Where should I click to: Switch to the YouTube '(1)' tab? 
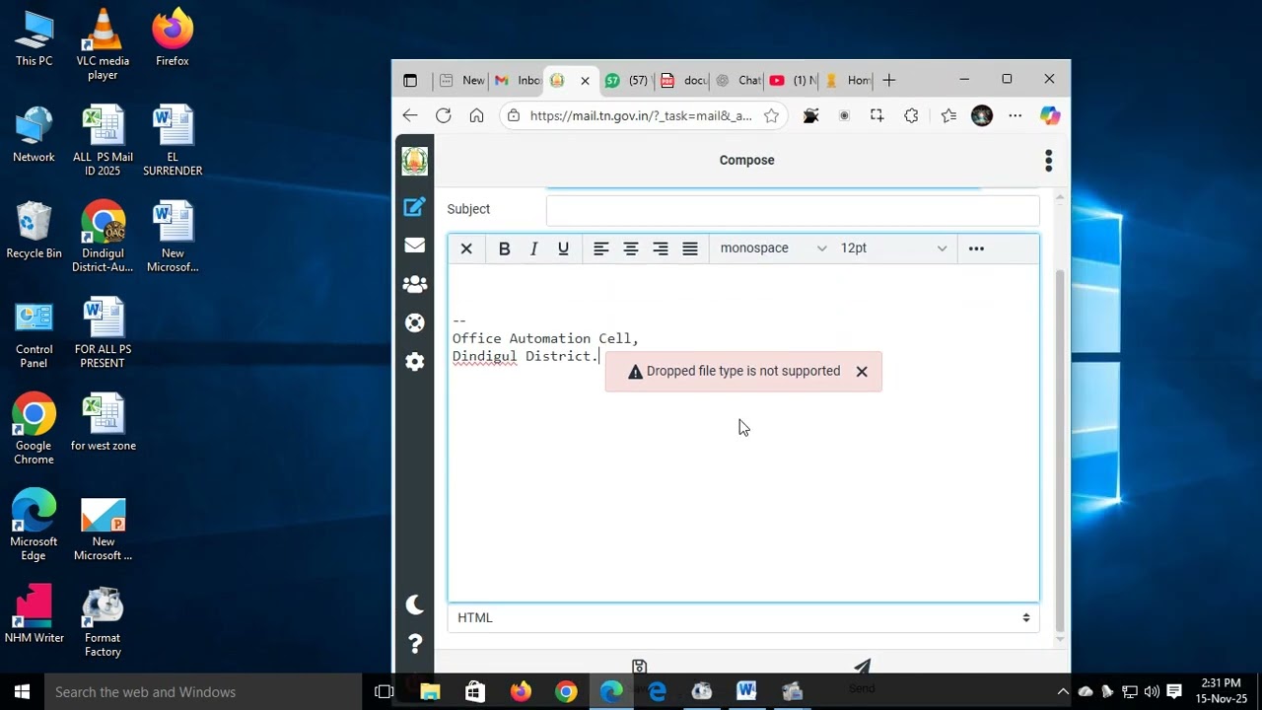point(794,81)
